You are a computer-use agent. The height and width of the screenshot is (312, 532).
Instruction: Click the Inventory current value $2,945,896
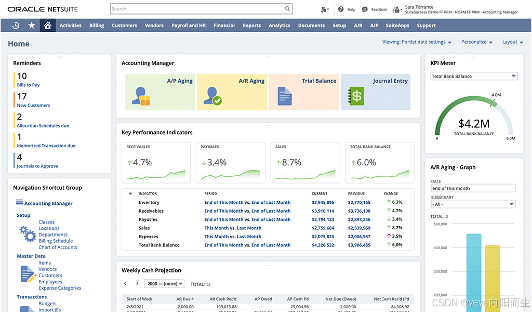tap(323, 202)
